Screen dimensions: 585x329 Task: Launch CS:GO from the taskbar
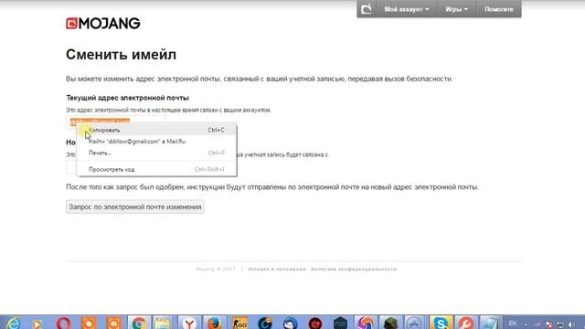coord(239,323)
